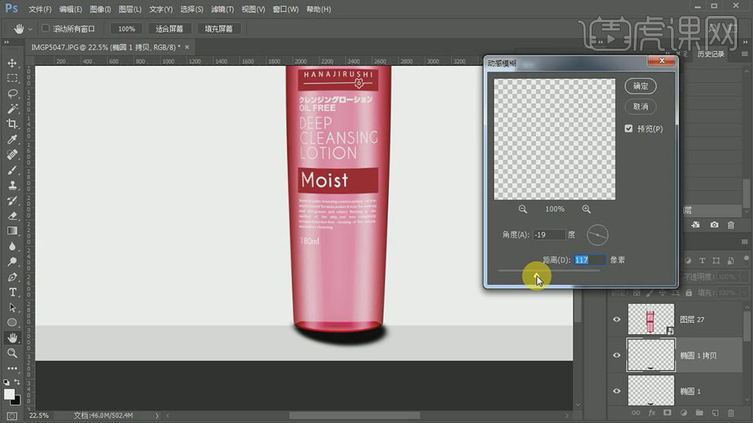Select the Eyedropper tool
Viewport: 753px width, 423px height.
(x=12, y=140)
